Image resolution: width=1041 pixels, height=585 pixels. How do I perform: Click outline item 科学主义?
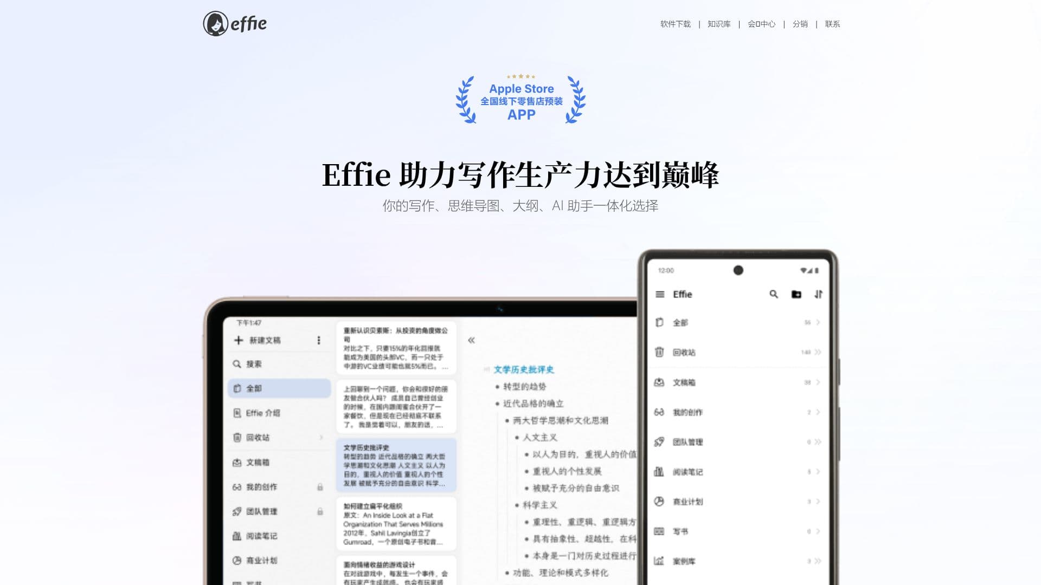tap(539, 505)
